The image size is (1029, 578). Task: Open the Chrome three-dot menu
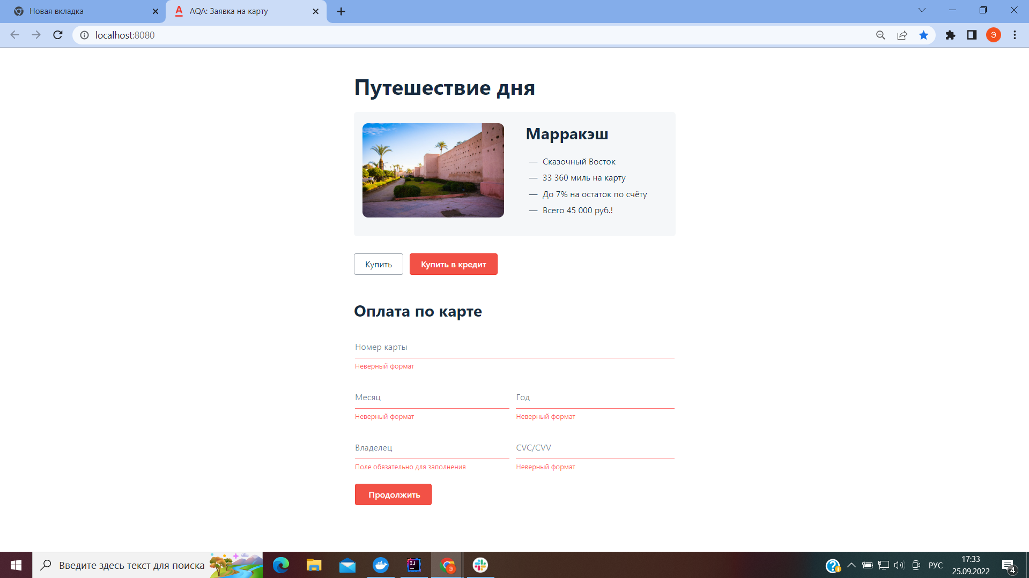[1014, 35]
